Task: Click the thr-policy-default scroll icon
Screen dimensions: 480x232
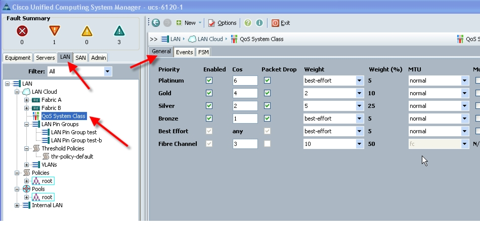Action: [x=46, y=157]
